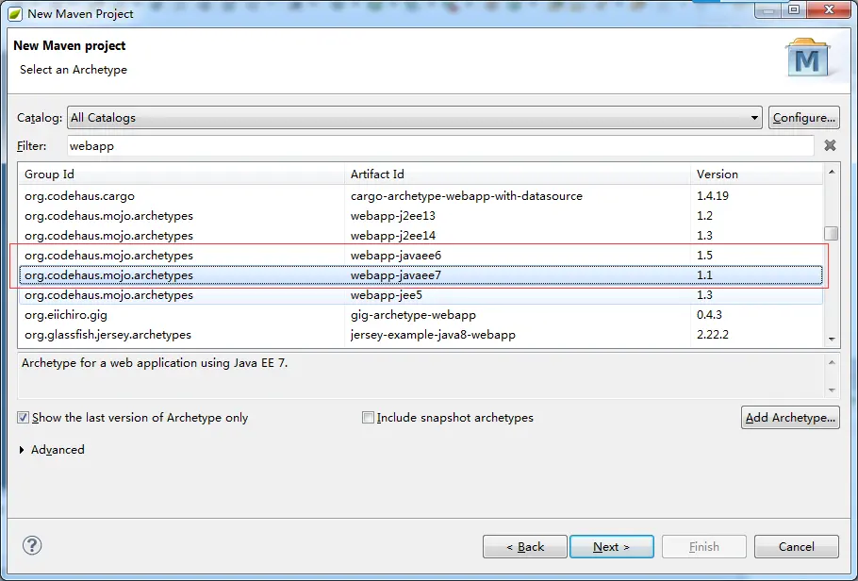
Task: Clear the filter text with X icon
Action: (x=830, y=145)
